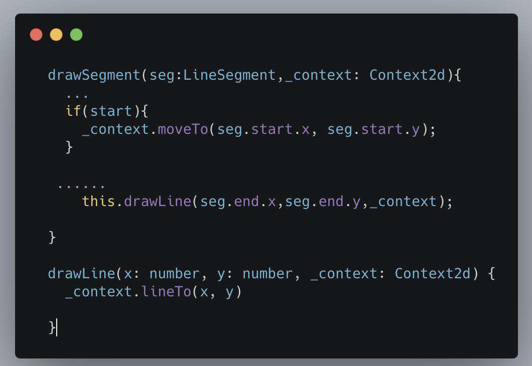Viewport: 532px width, 366px height.
Task: Click the closing brace of drawSegment
Action: click(x=52, y=237)
